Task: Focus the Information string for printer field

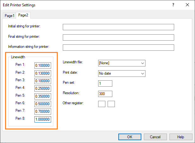Action: pyautogui.click(x=118, y=48)
